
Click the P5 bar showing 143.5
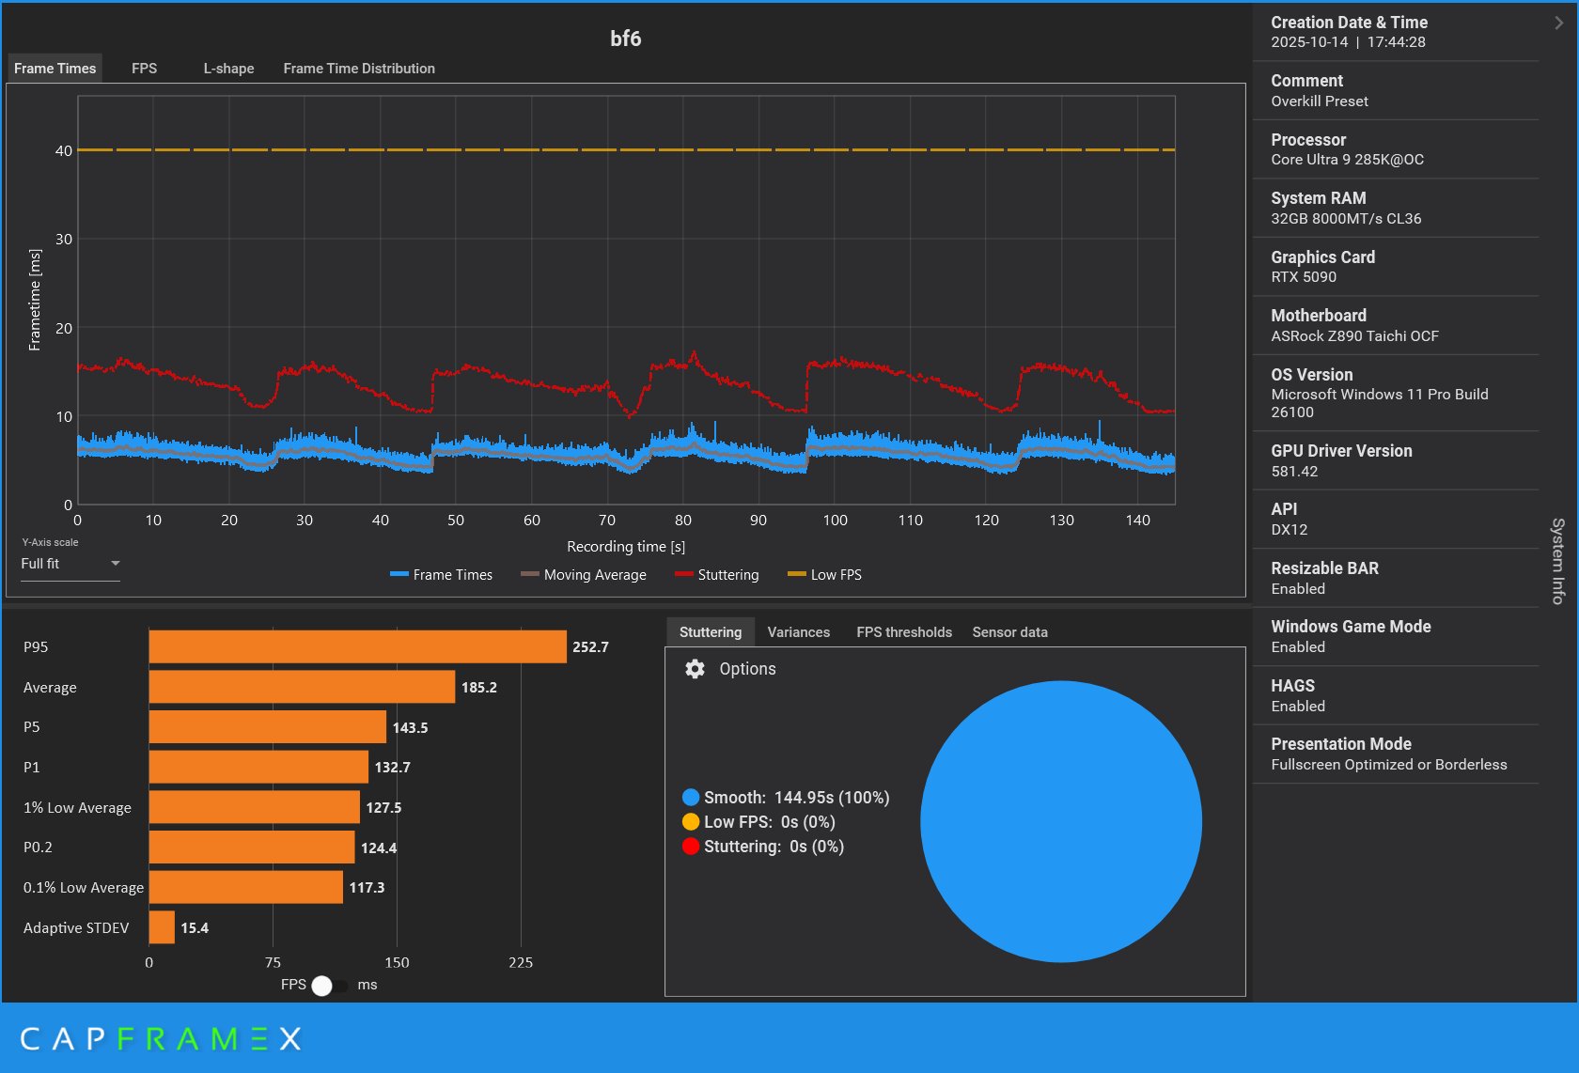(268, 727)
